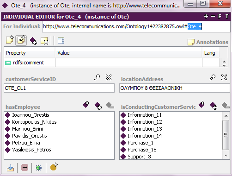This screenshot has width=232, height=176.
Task: Click annotations table scroll down arrow
Action: pyautogui.click(x=224, y=65)
